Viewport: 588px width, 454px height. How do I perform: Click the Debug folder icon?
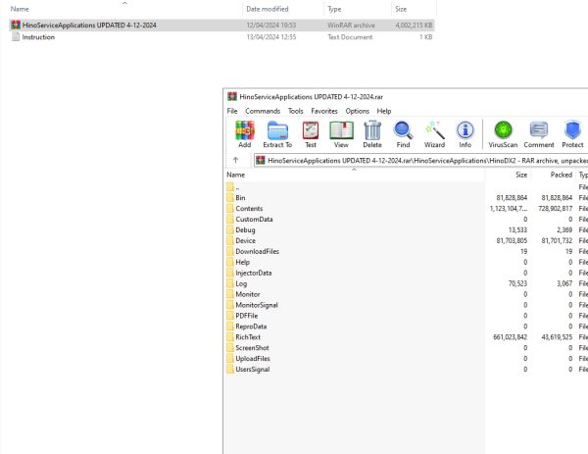230,229
